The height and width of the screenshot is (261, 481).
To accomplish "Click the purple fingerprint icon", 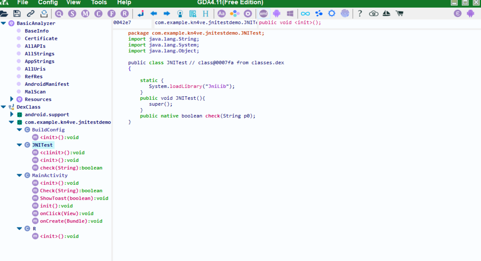I will click(x=345, y=14).
